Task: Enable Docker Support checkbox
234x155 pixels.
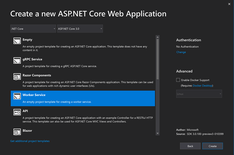Action: (178, 80)
